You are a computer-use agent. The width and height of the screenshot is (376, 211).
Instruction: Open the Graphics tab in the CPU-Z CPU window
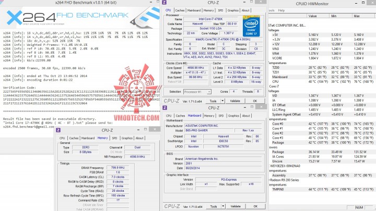(x=233, y=10)
